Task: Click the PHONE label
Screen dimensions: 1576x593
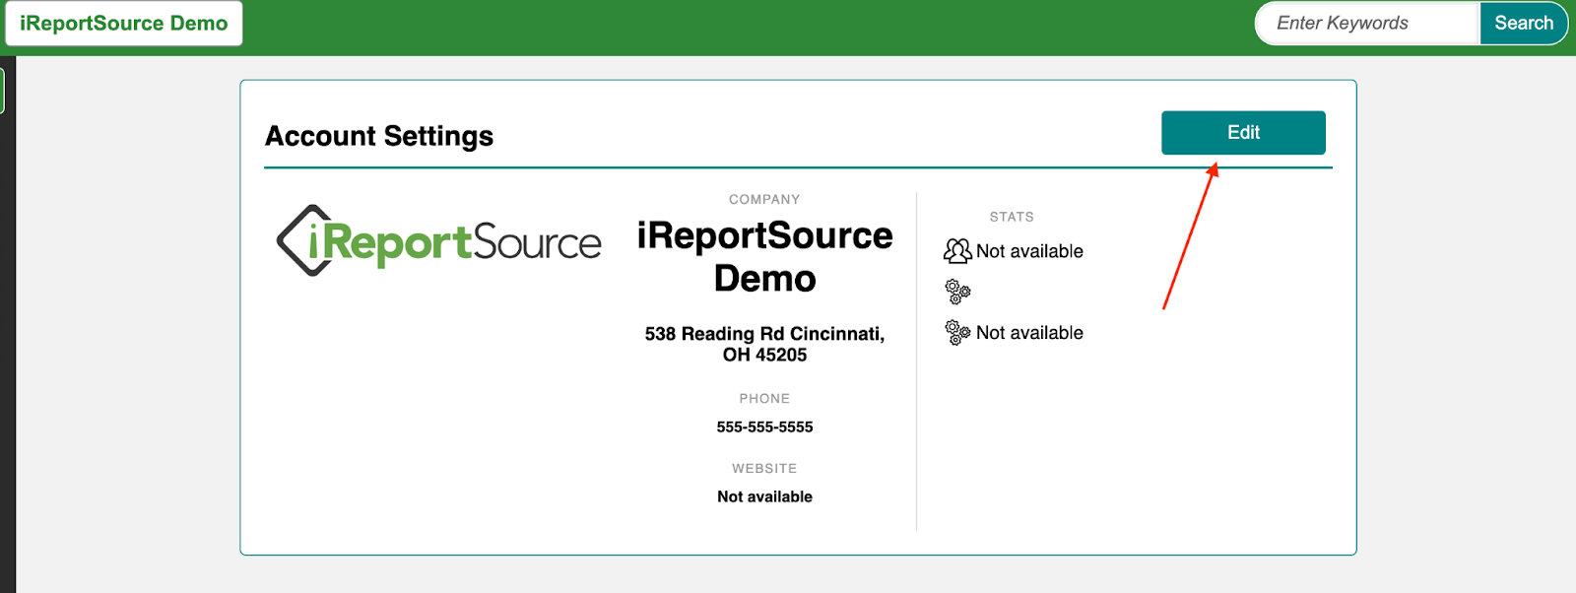Action: pyautogui.click(x=764, y=399)
